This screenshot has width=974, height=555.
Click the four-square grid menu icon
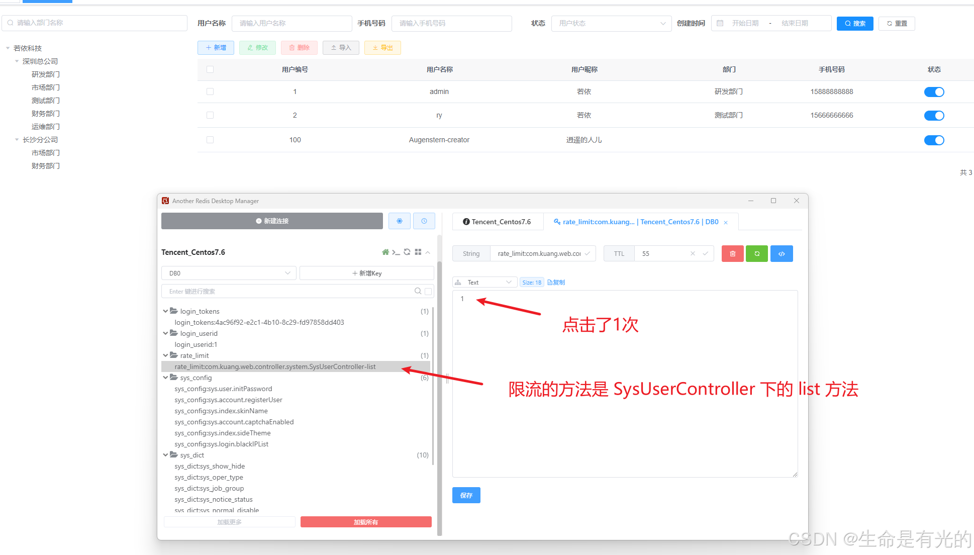pos(418,252)
